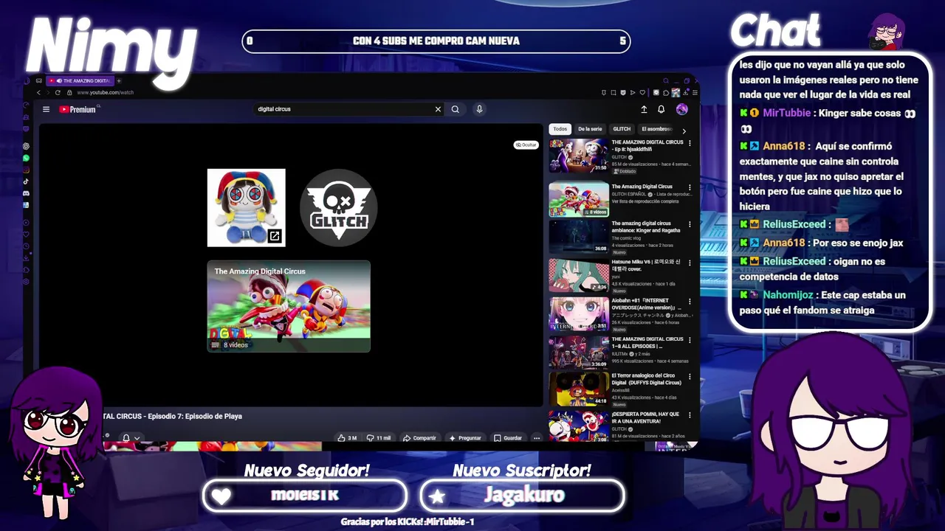Open options menu for 'Ep 8: hjsakldfhlñ' video

pyautogui.click(x=690, y=143)
